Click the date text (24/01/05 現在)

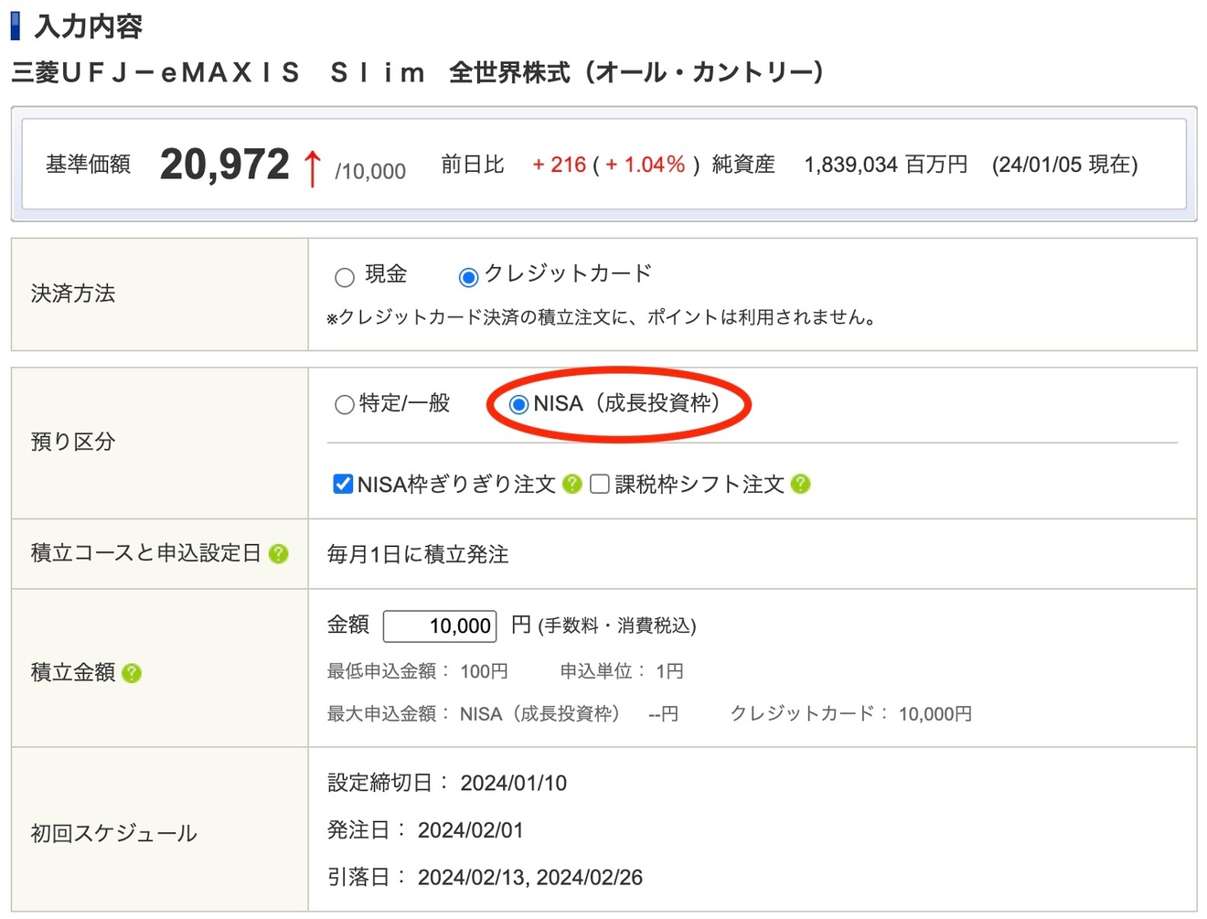pos(1065,165)
